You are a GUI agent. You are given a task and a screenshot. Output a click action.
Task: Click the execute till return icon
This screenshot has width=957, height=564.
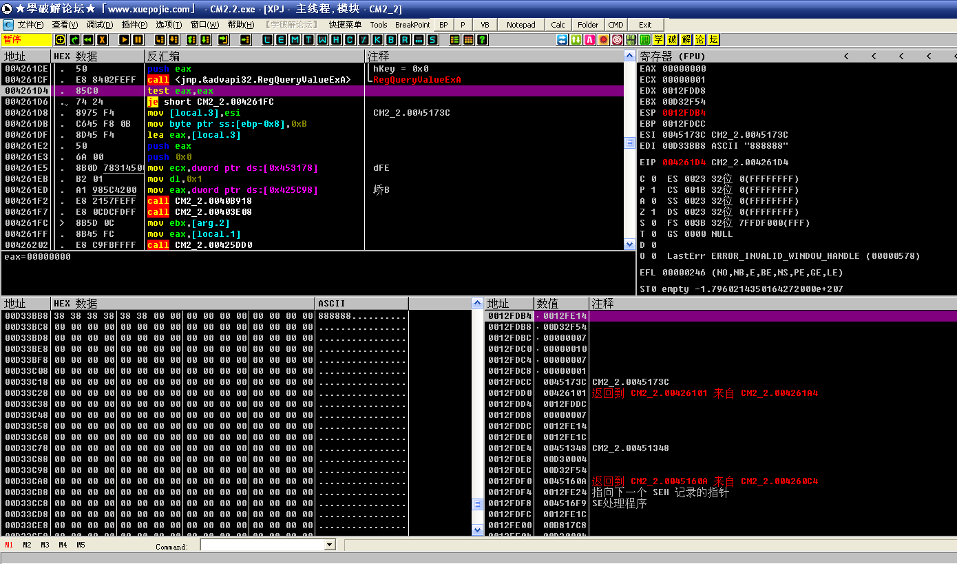(224, 40)
